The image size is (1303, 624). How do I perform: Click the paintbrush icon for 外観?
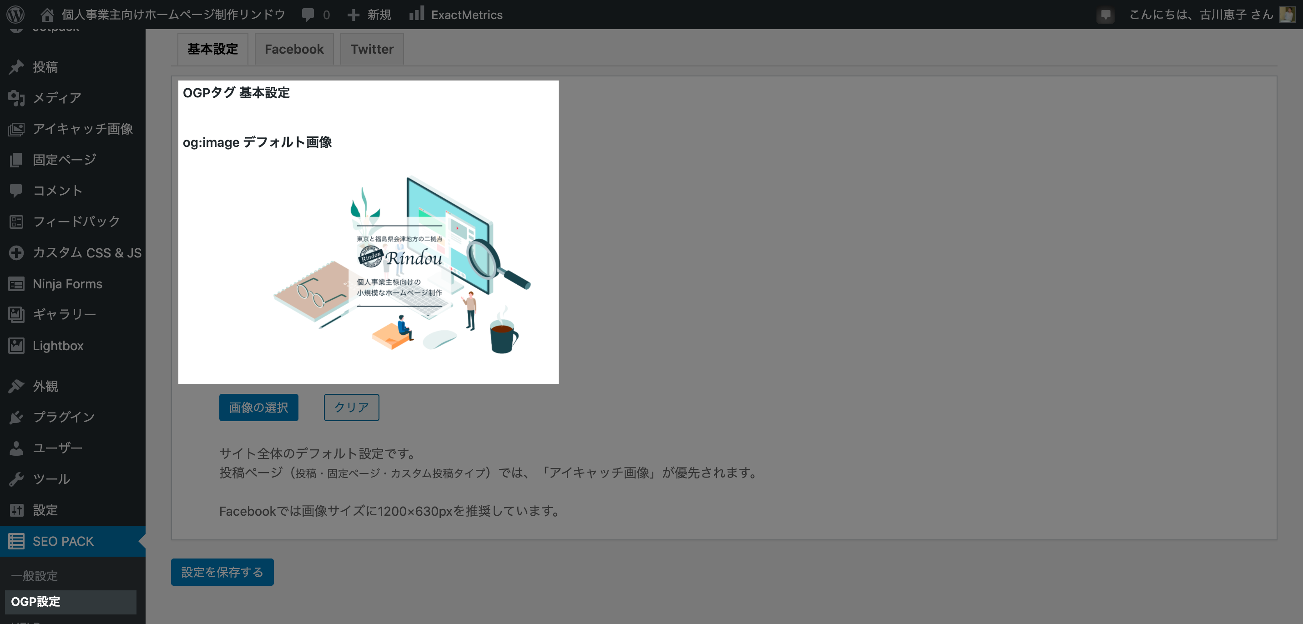click(16, 386)
